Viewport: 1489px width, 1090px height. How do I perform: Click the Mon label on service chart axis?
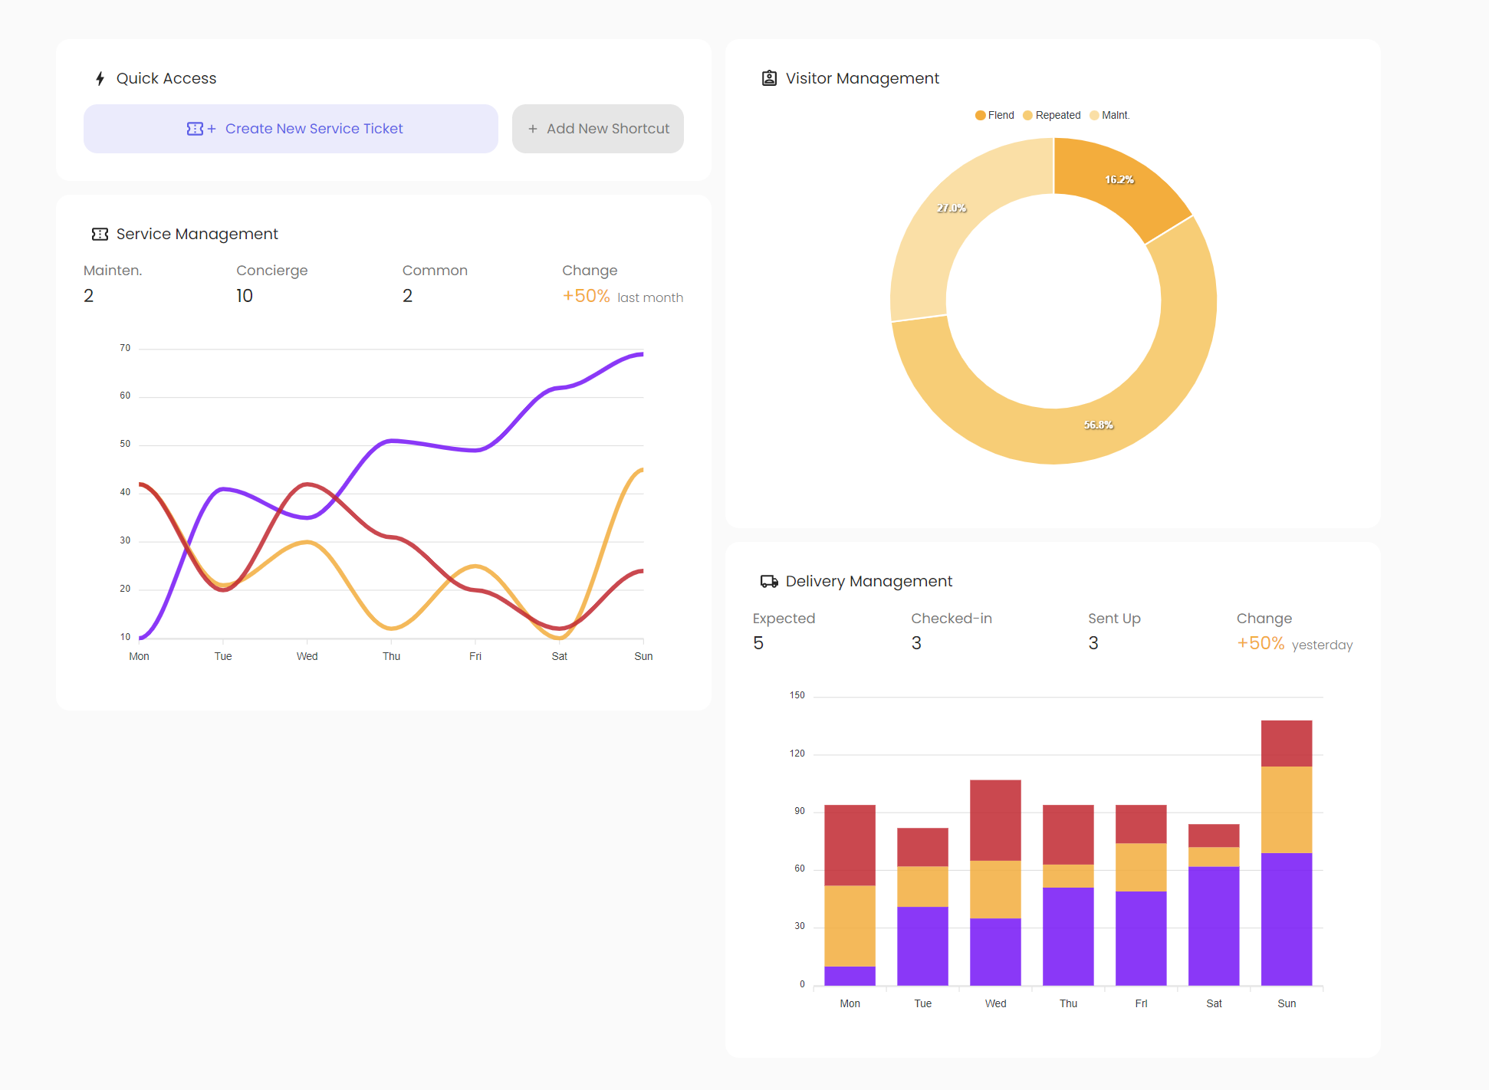(x=139, y=656)
